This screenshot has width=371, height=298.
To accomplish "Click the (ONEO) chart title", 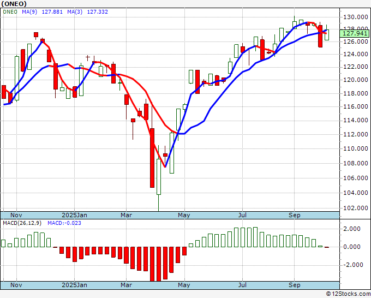I will point(14,4).
